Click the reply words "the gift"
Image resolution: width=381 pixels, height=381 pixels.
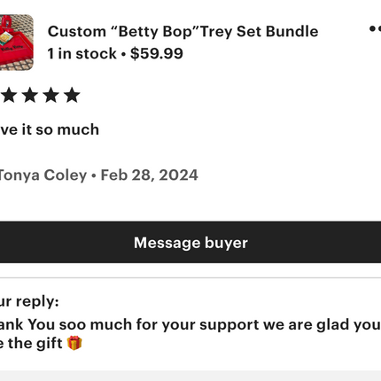pyautogui.click(x=35, y=343)
